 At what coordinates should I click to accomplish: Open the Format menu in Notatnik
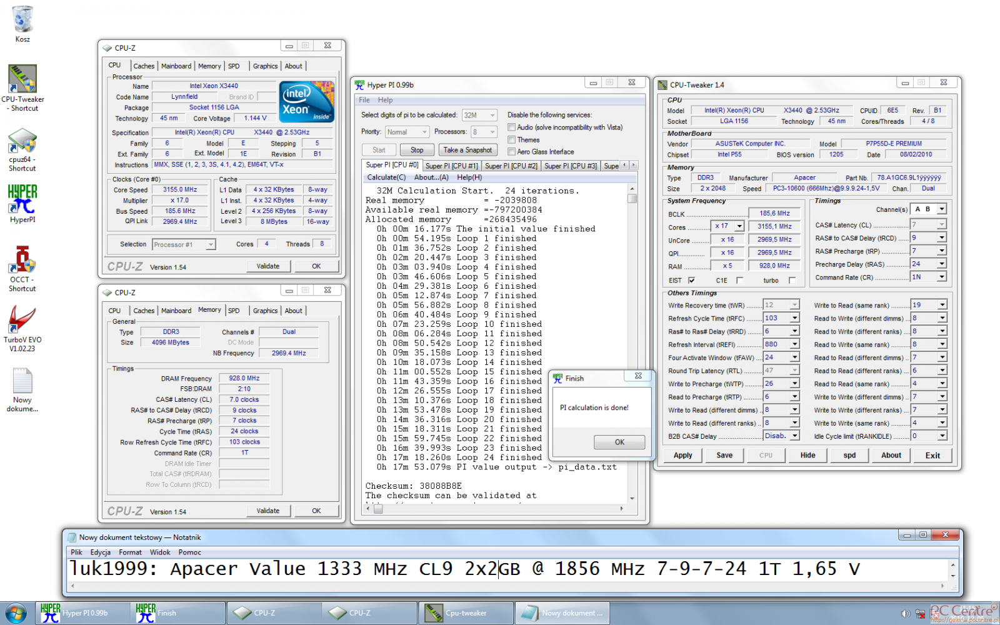pos(130,552)
